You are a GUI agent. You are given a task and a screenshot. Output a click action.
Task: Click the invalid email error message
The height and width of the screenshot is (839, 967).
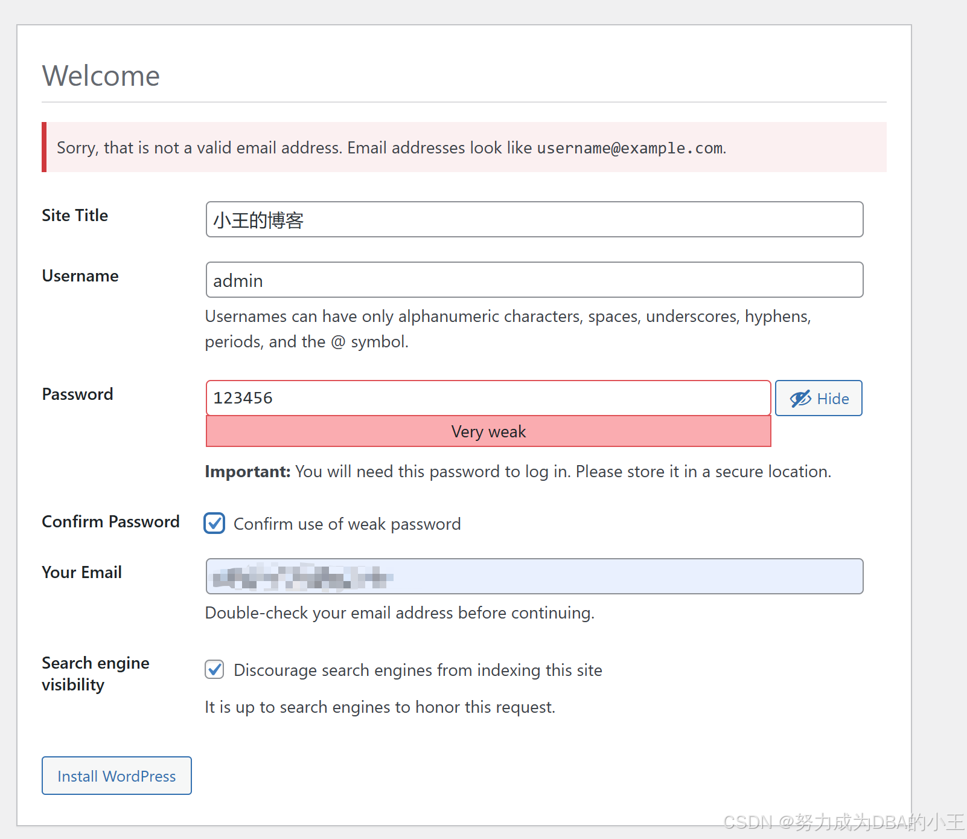[464, 147]
